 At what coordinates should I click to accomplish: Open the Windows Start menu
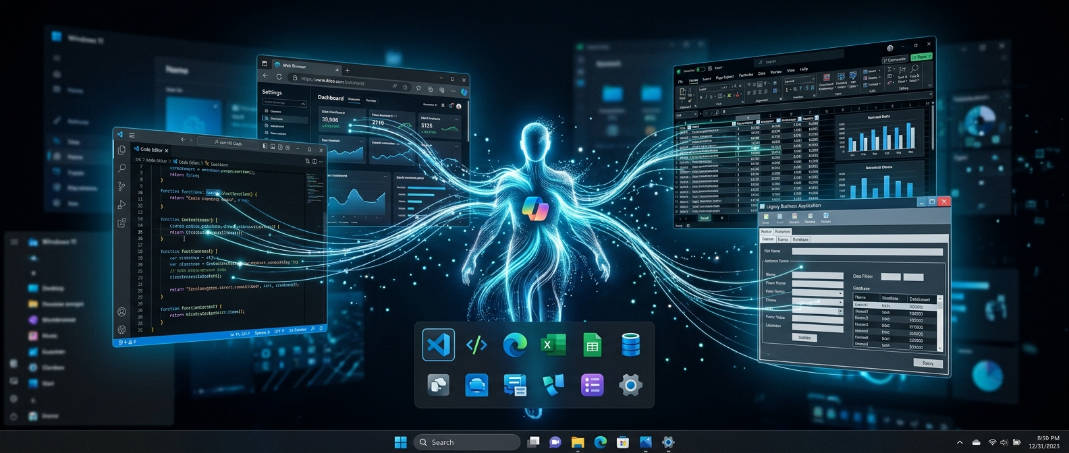[400, 442]
